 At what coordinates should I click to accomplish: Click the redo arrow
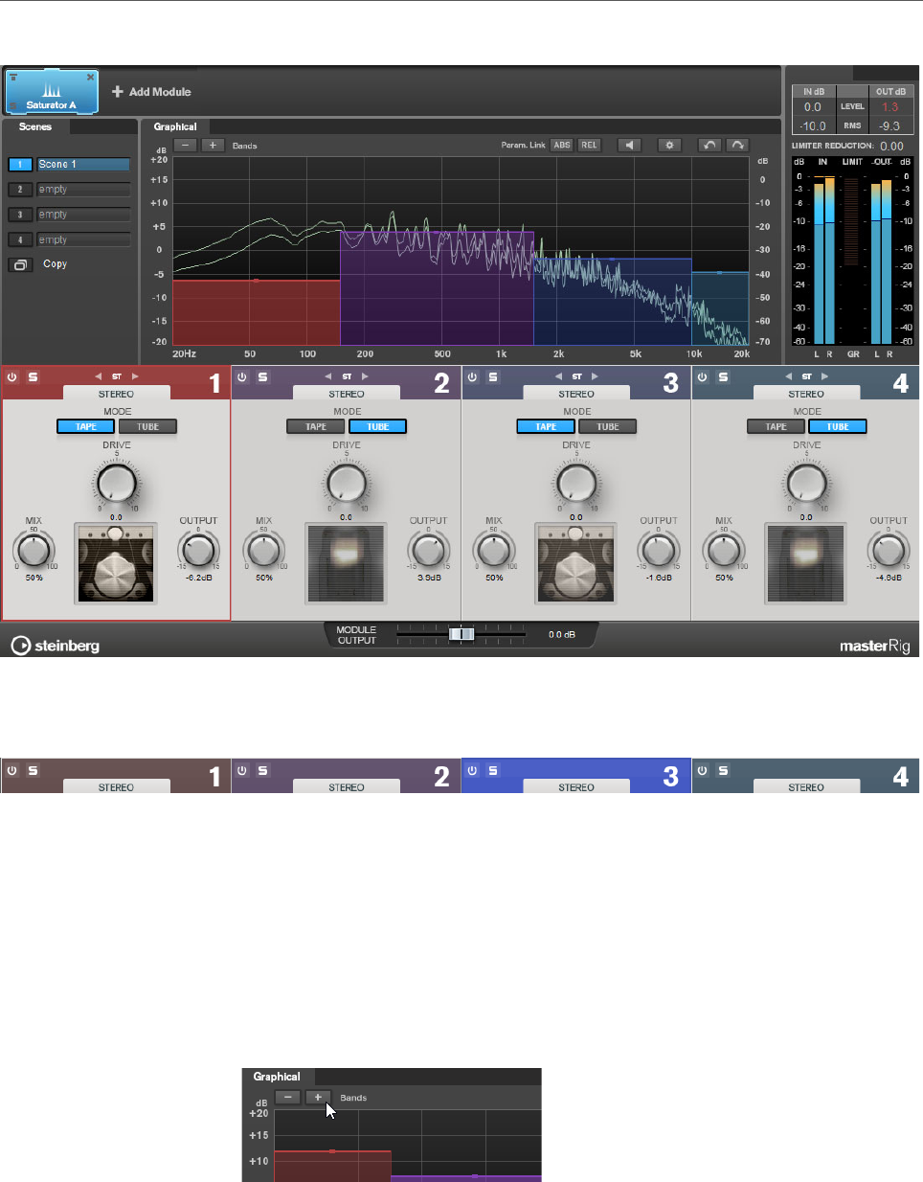(737, 146)
